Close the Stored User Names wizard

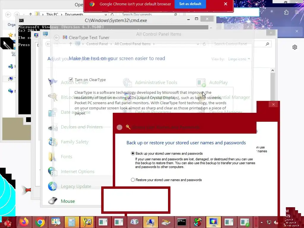click(273, 104)
